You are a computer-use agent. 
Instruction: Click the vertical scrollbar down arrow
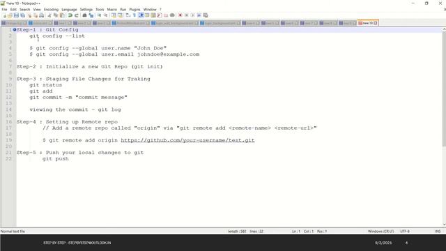tap(444, 225)
